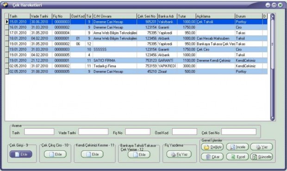
Task: Open the İncele view button
Action: tap(237, 147)
